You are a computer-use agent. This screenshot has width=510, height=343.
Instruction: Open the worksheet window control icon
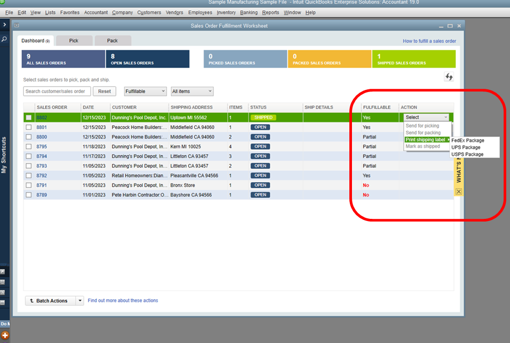[17, 25]
